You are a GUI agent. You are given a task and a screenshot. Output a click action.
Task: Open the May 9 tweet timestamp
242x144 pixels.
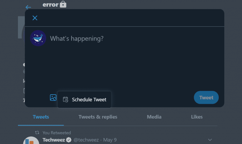tap(110, 140)
